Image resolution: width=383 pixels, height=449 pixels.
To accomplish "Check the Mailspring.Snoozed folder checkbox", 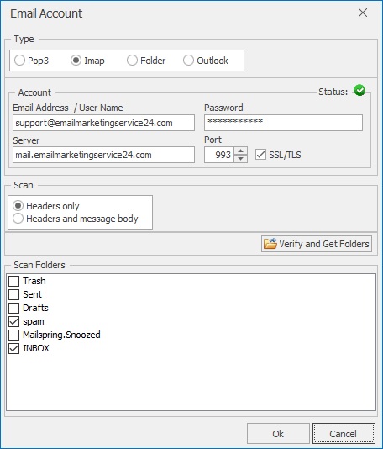I will [x=13, y=335].
